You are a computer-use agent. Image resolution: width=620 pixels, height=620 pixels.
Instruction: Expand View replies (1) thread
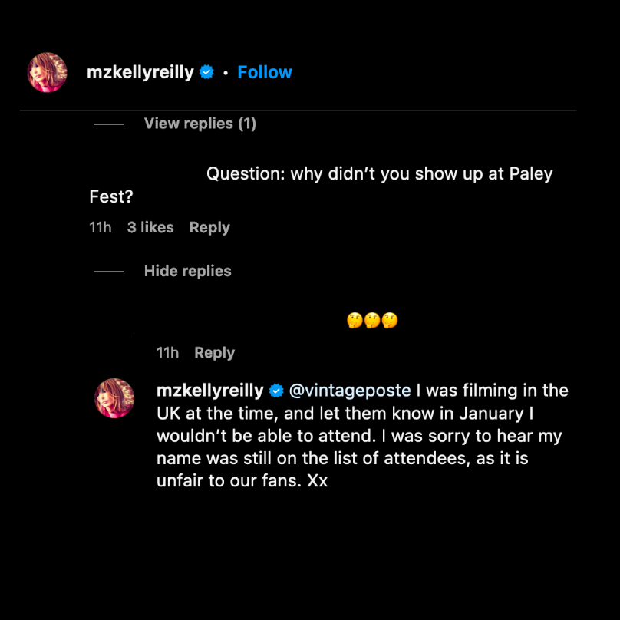click(x=200, y=124)
